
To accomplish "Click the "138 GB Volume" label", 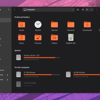I will pyautogui.click(x=30, y=83).
